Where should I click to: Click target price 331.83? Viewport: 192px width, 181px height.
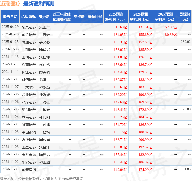tap(186, 169)
